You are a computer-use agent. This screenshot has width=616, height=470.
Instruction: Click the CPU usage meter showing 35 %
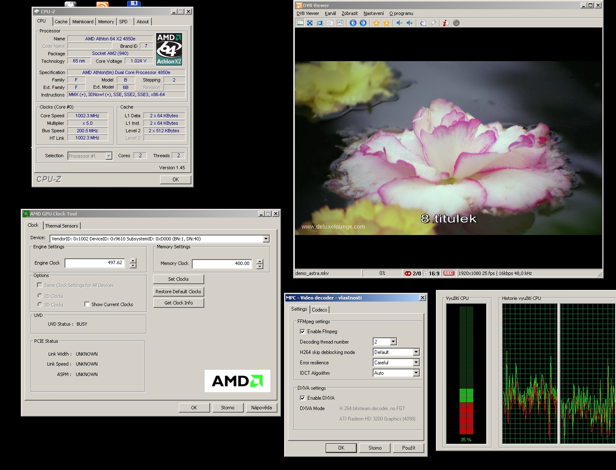click(x=466, y=374)
